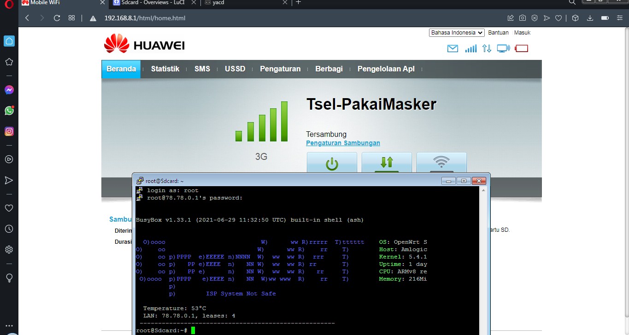Click the downloads arrow icon in toolbar

pyautogui.click(x=590, y=18)
